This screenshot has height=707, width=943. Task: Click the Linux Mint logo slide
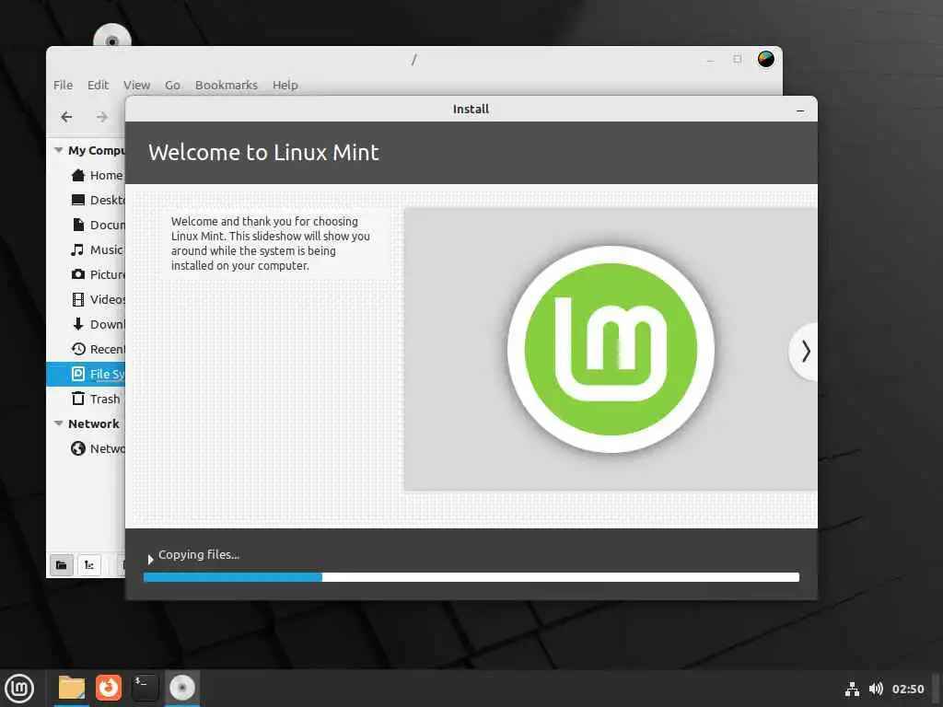click(611, 349)
